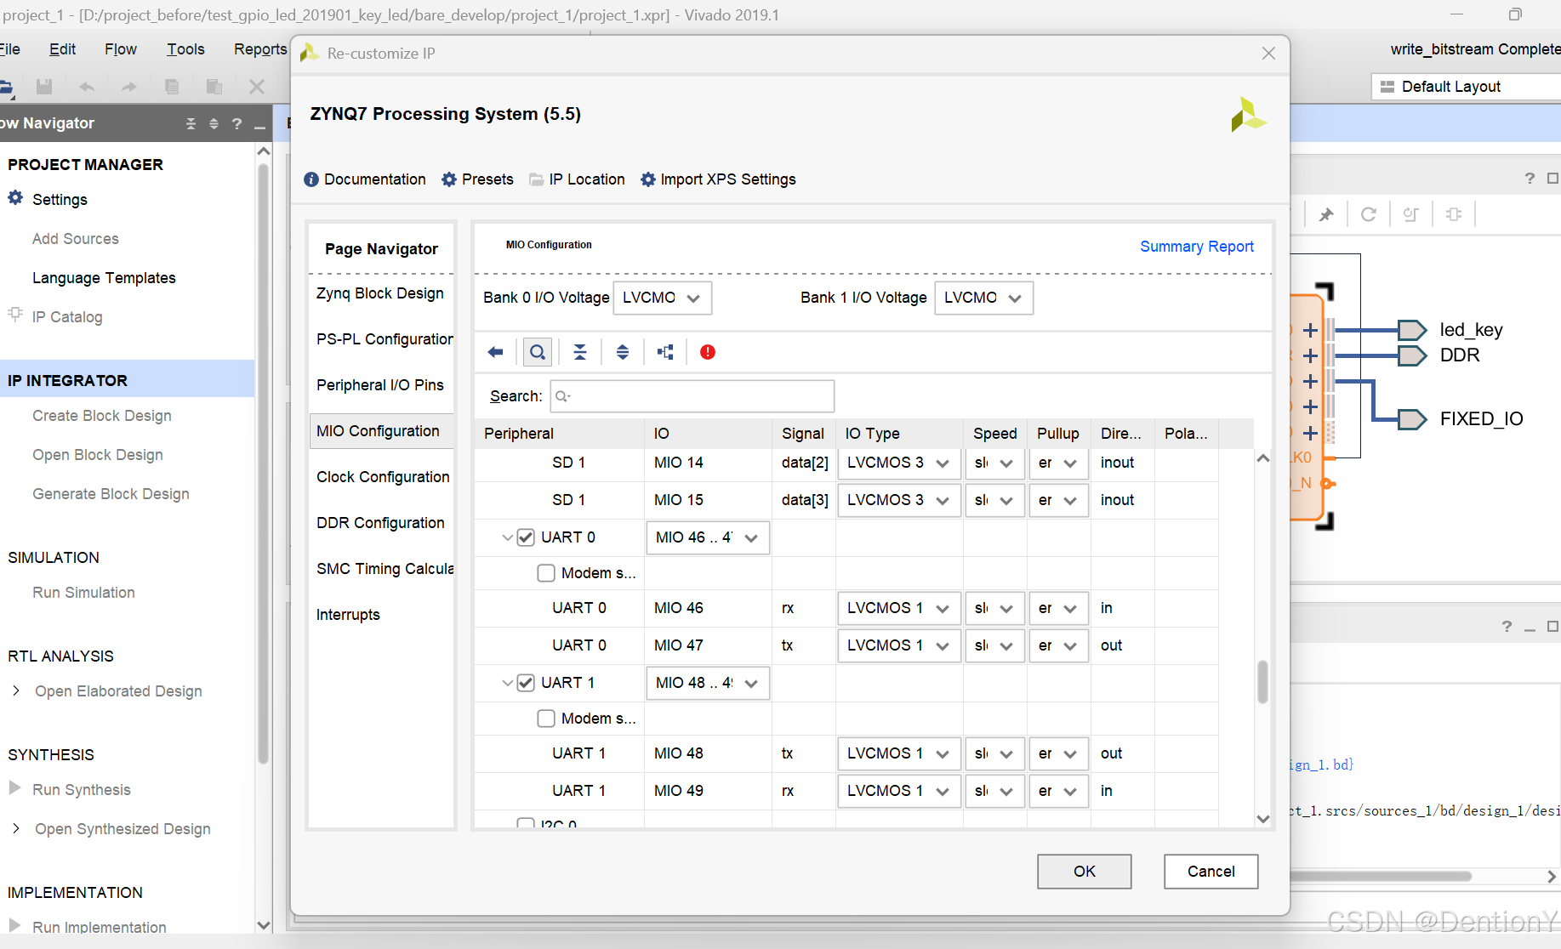Click the help question mark in Flow Navigator header
Viewport: 1561px width, 949px height.
point(237,124)
